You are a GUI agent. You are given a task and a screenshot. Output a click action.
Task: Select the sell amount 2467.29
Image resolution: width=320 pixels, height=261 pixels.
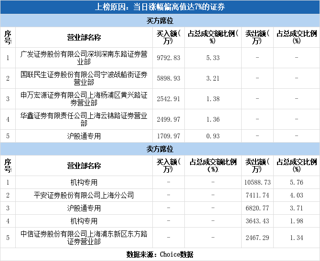pos(257,238)
